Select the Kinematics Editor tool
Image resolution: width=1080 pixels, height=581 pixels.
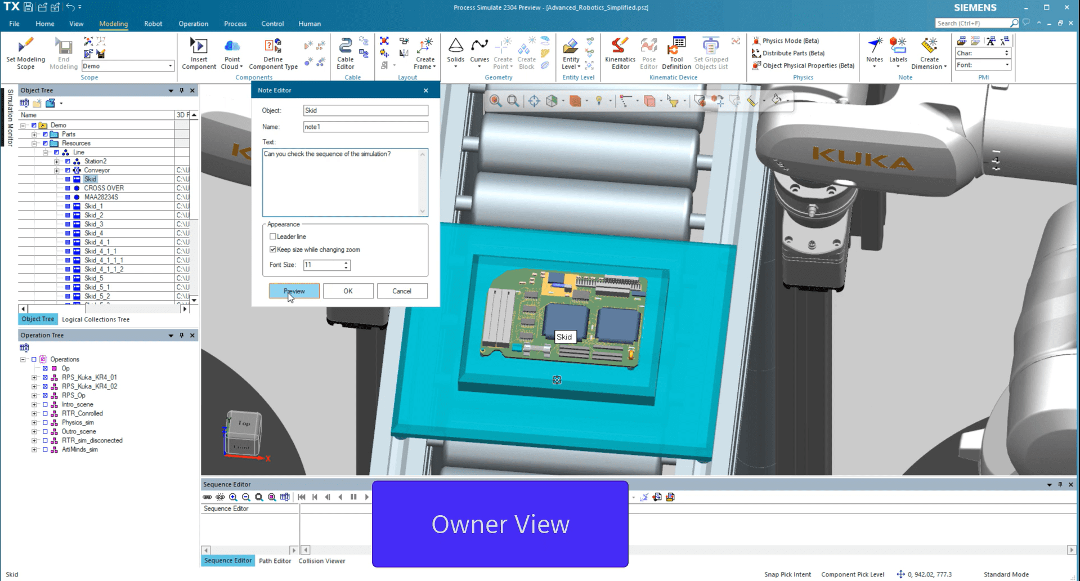[619, 53]
